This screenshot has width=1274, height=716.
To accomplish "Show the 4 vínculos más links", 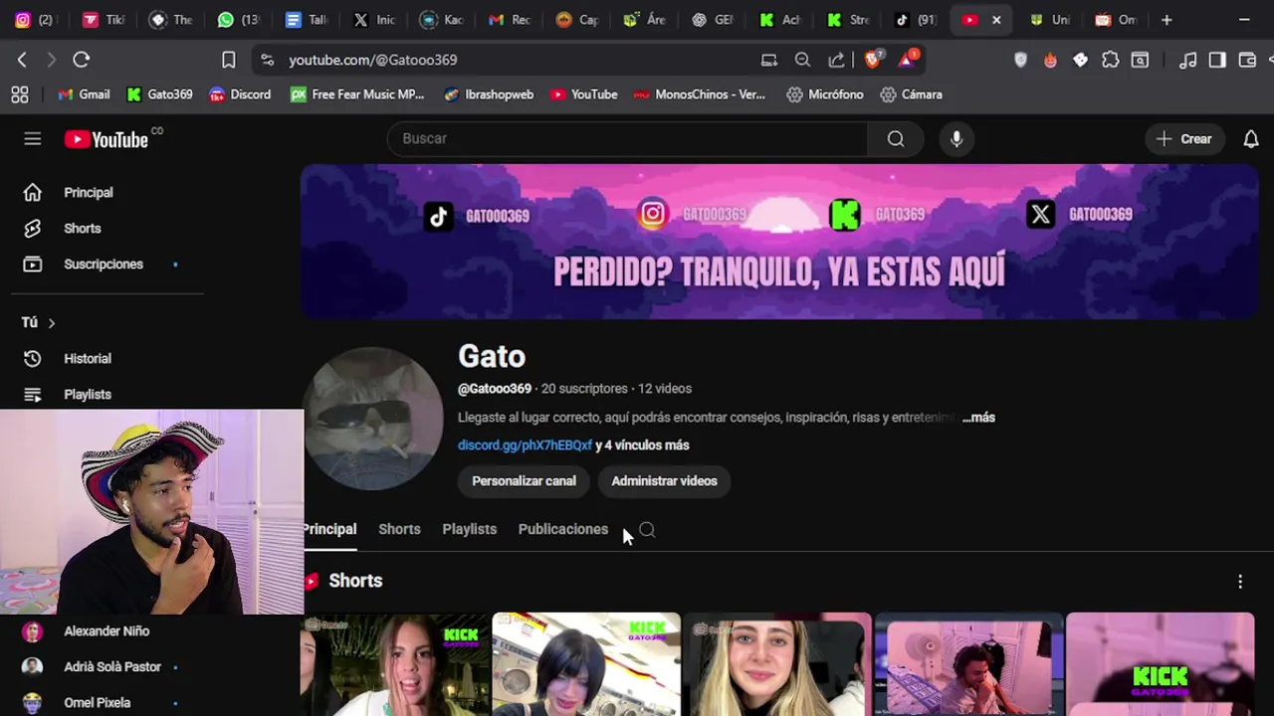I will pos(642,446).
